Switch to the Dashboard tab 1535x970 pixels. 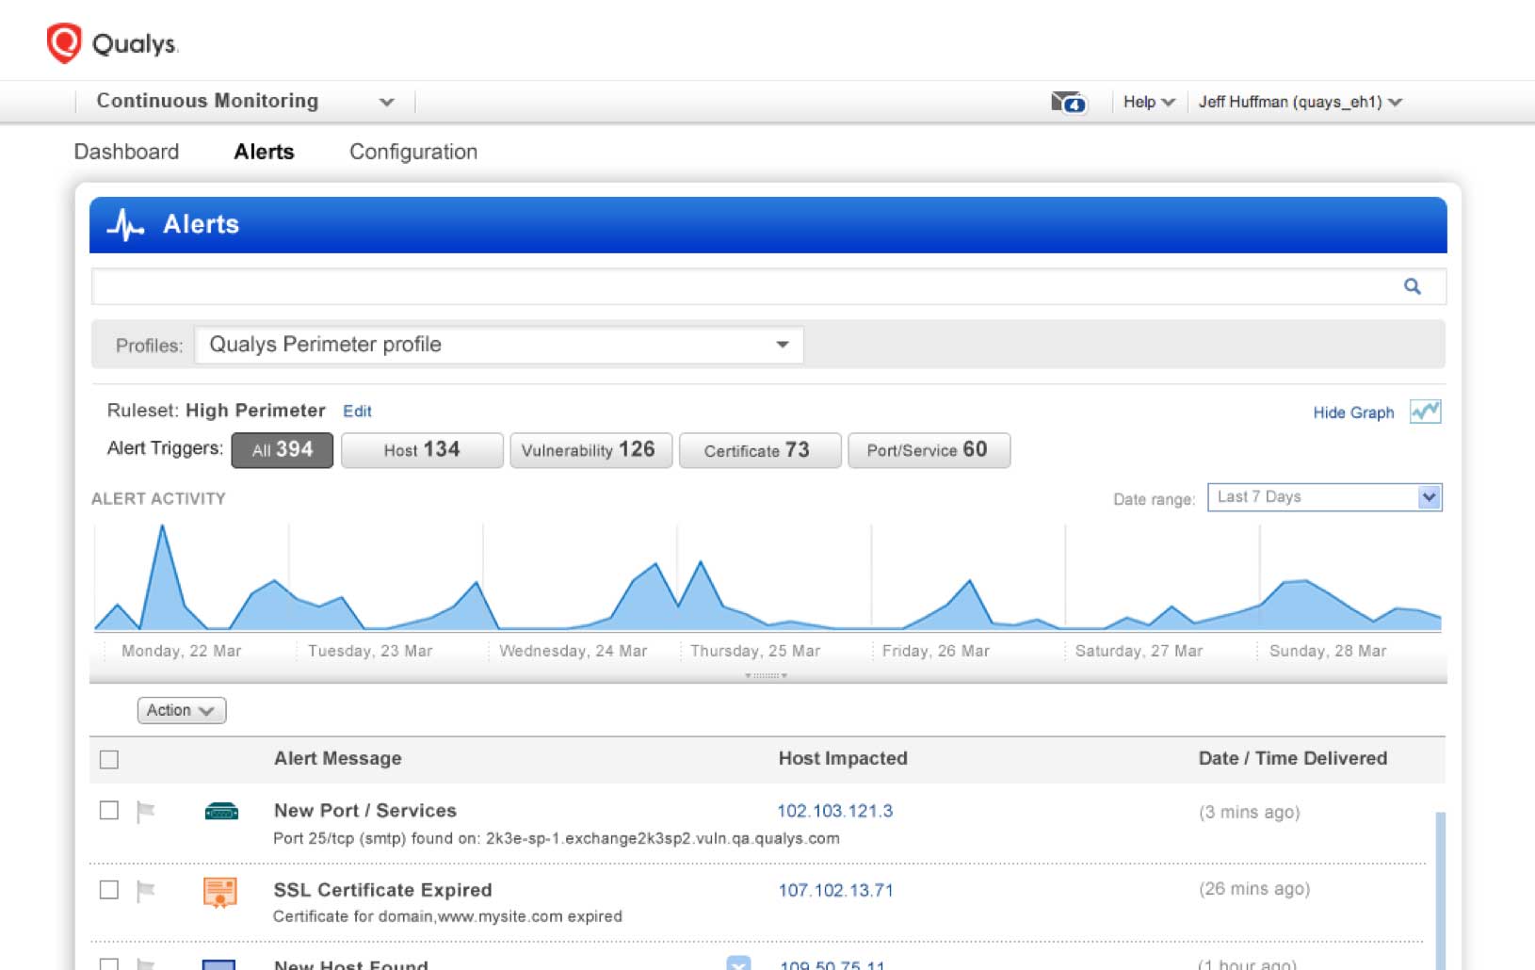(x=127, y=151)
